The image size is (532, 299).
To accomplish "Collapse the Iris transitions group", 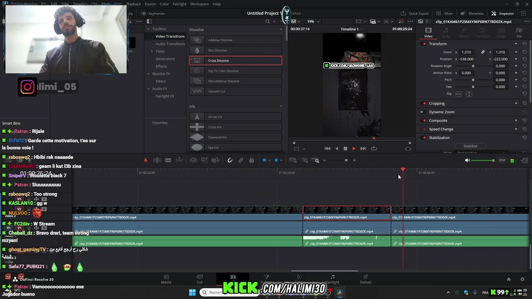I will tap(281, 106).
